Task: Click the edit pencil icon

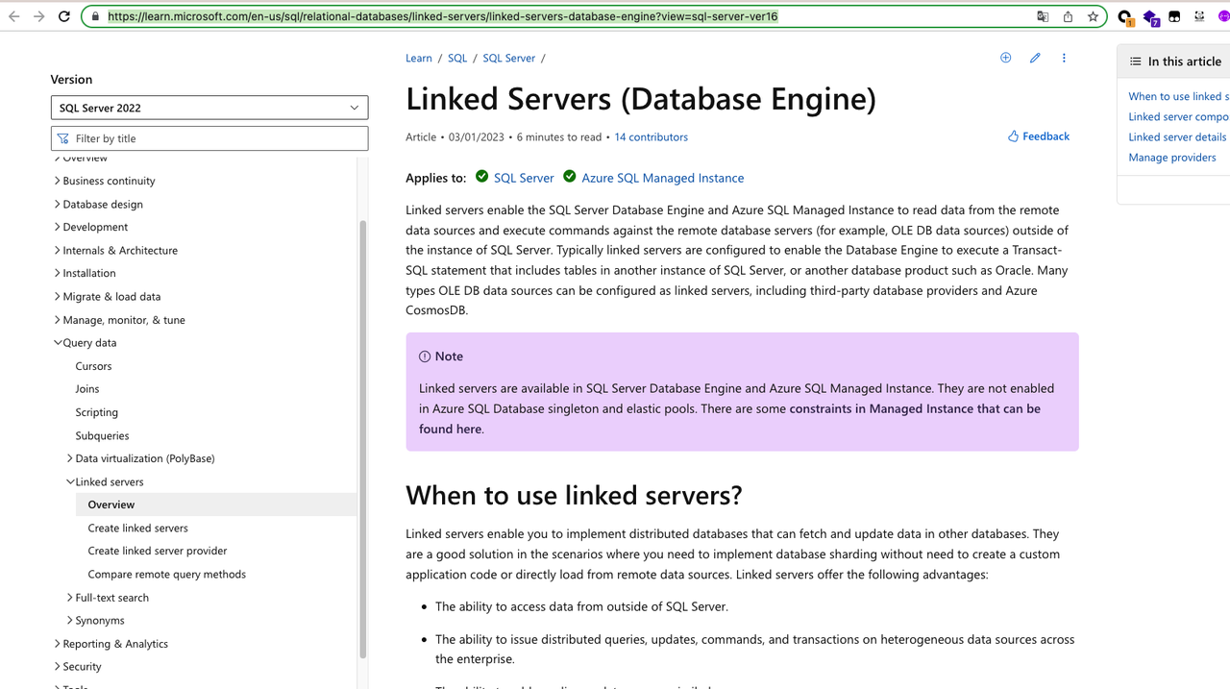Action: [x=1035, y=58]
